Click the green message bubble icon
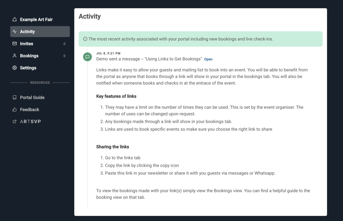 point(87,57)
